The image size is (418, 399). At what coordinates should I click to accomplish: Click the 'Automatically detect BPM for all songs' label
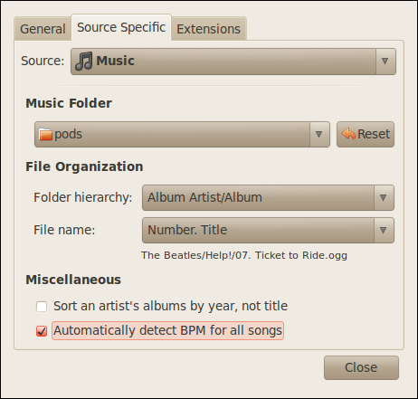[x=167, y=330]
